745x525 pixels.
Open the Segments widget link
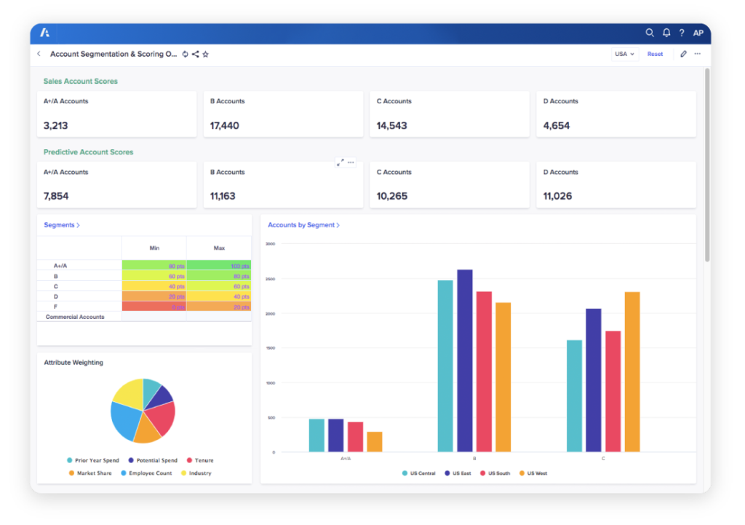(x=61, y=224)
